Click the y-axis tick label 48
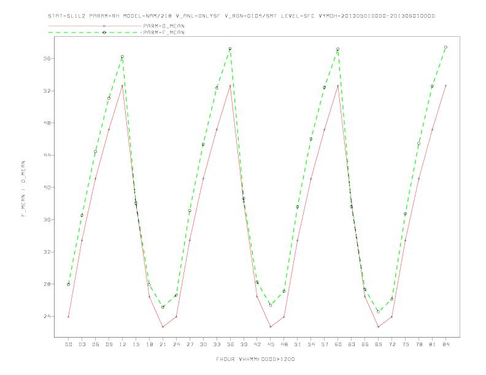 click(47, 123)
